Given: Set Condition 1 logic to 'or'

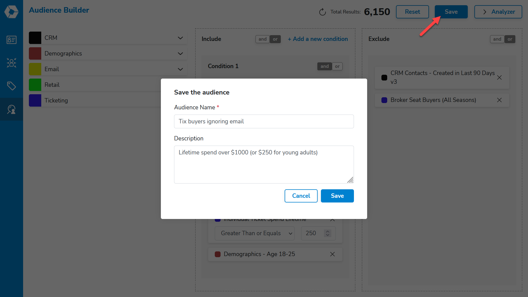Looking at the screenshot, I should click(x=337, y=66).
